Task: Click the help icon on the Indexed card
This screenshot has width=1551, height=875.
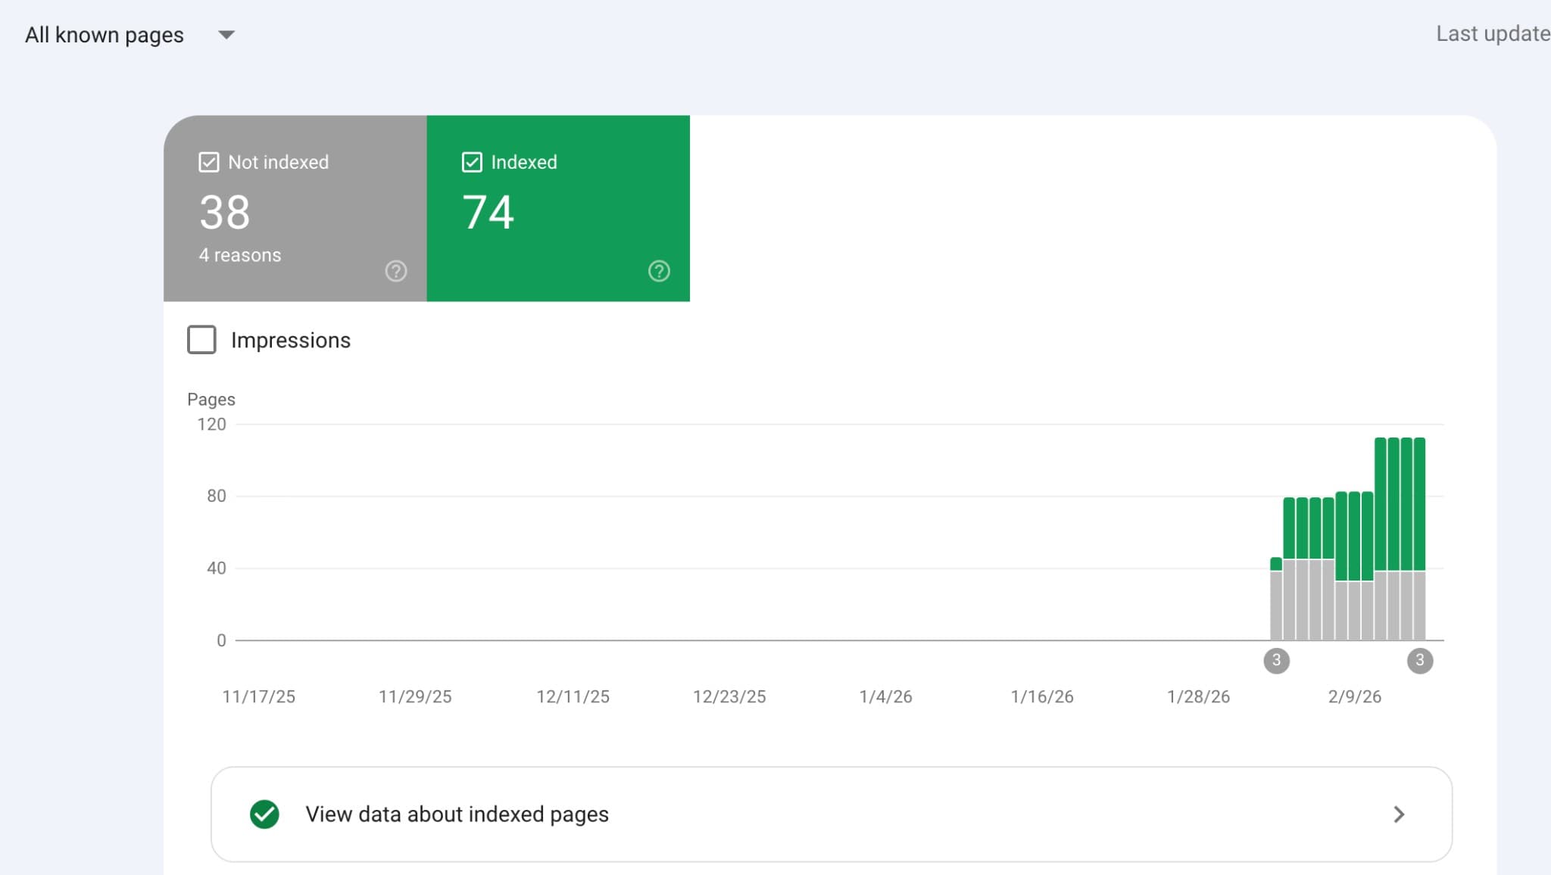Action: tap(659, 271)
